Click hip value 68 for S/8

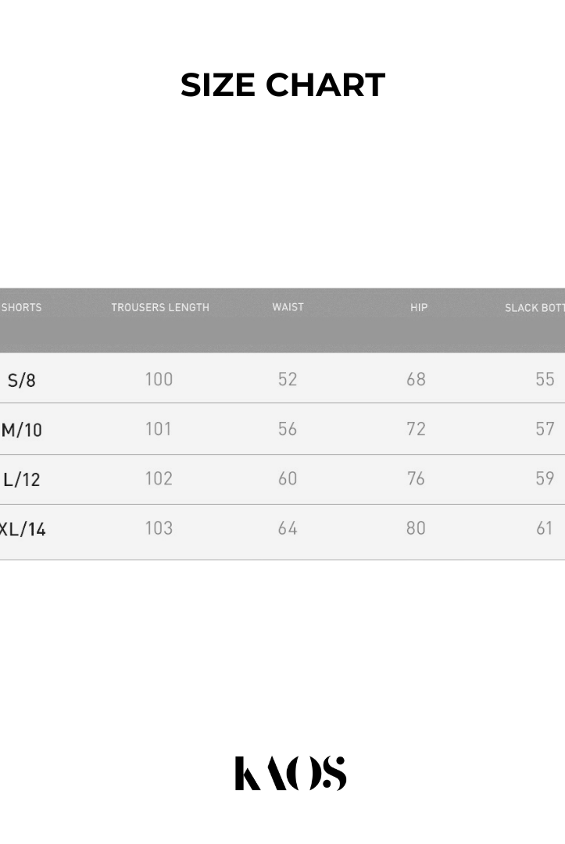(x=416, y=379)
